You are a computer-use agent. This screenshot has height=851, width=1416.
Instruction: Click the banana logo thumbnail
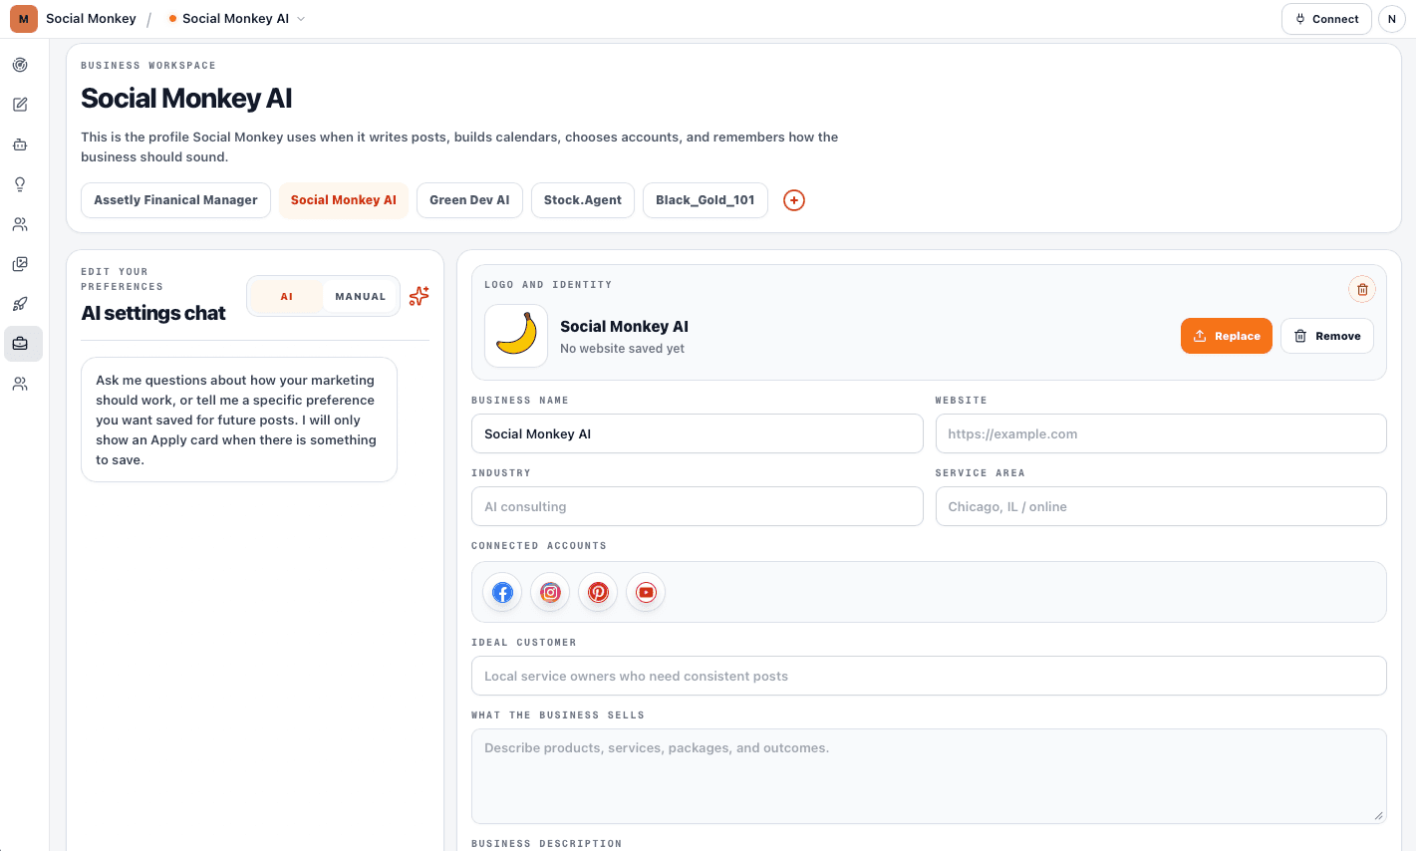click(x=516, y=336)
